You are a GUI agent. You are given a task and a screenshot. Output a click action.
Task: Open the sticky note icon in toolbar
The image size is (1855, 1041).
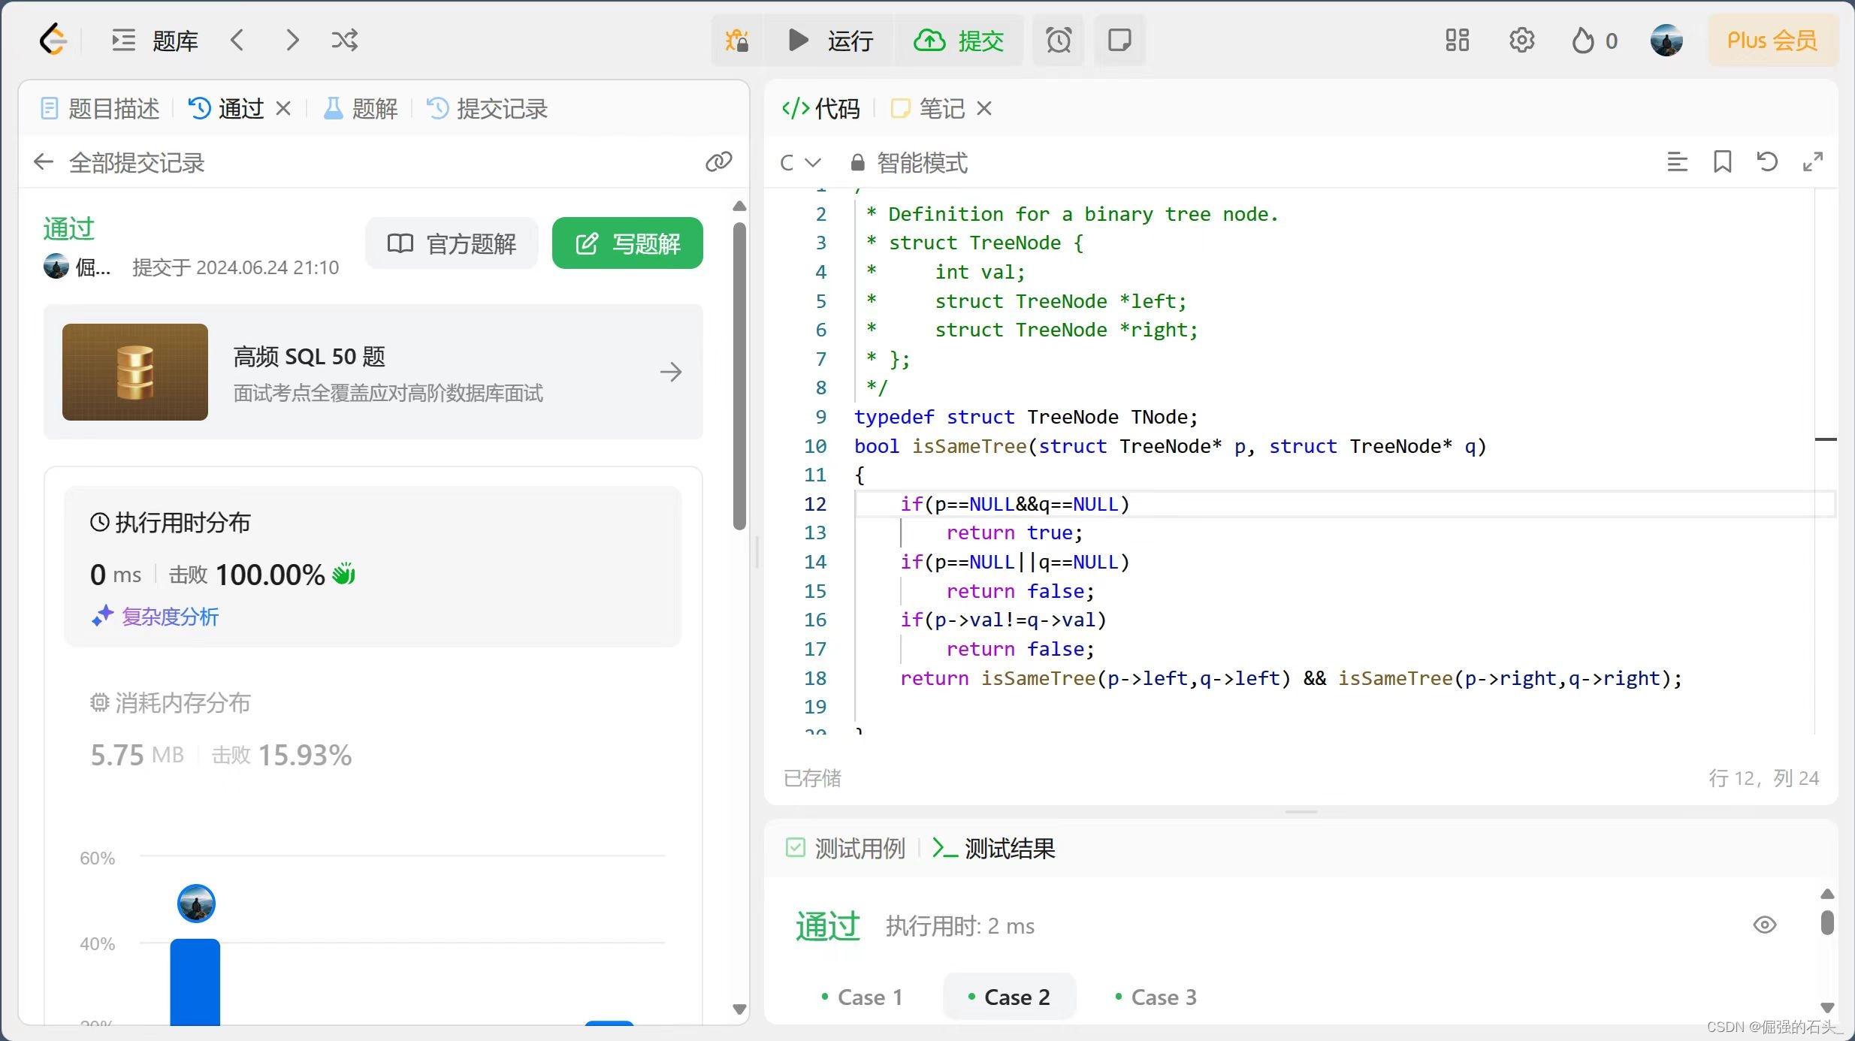point(1119,40)
